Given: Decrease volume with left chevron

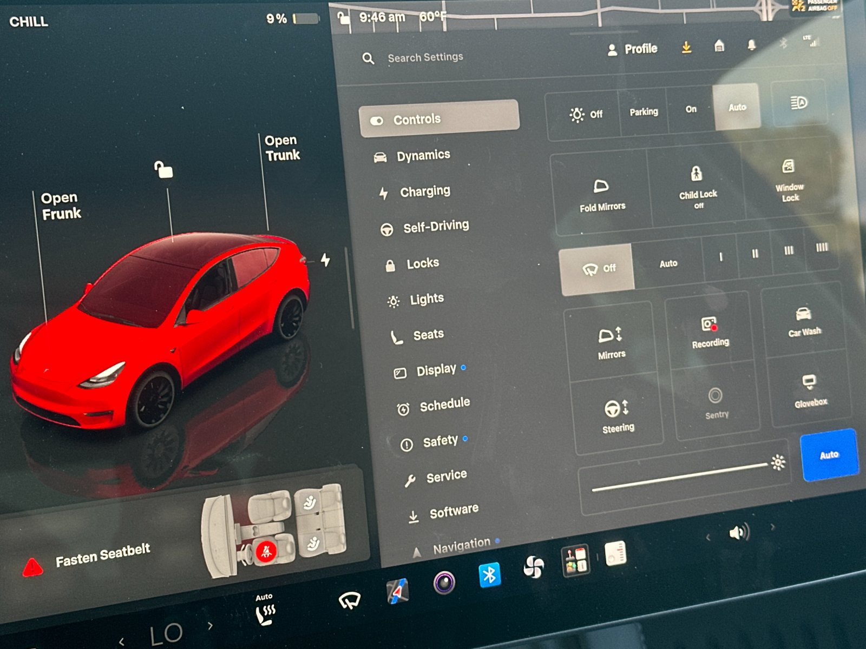Looking at the screenshot, I should (x=708, y=537).
